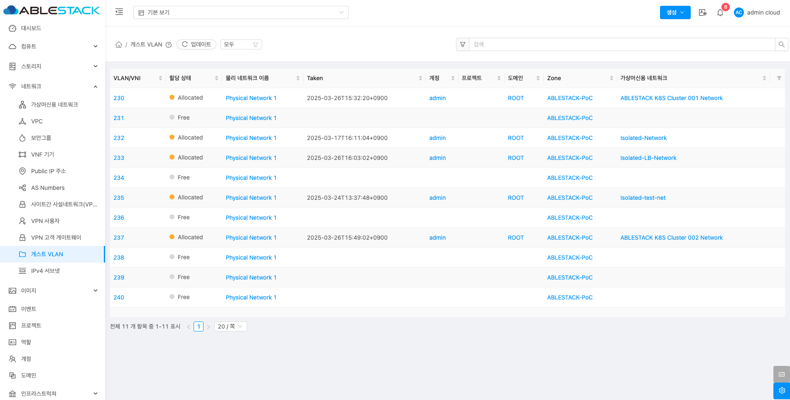The image size is (790, 400).
Task: Toggle sorting on the Taken column
Action: coord(420,78)
